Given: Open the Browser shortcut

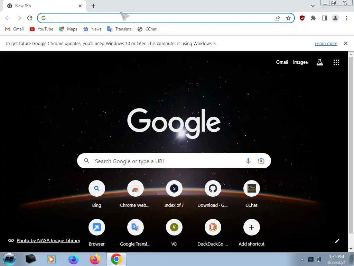Looking at the screenshot, I should tap(97, 233).
